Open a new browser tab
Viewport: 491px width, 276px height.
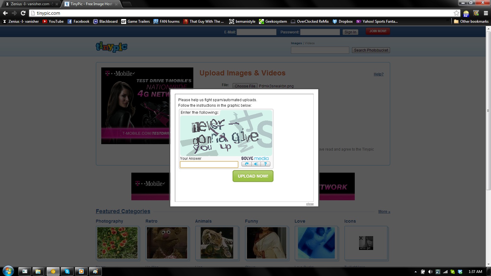coord(127,4)
